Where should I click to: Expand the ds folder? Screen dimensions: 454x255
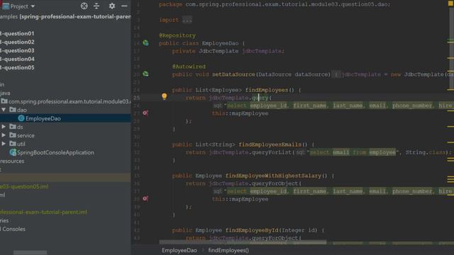pos(4,127)
